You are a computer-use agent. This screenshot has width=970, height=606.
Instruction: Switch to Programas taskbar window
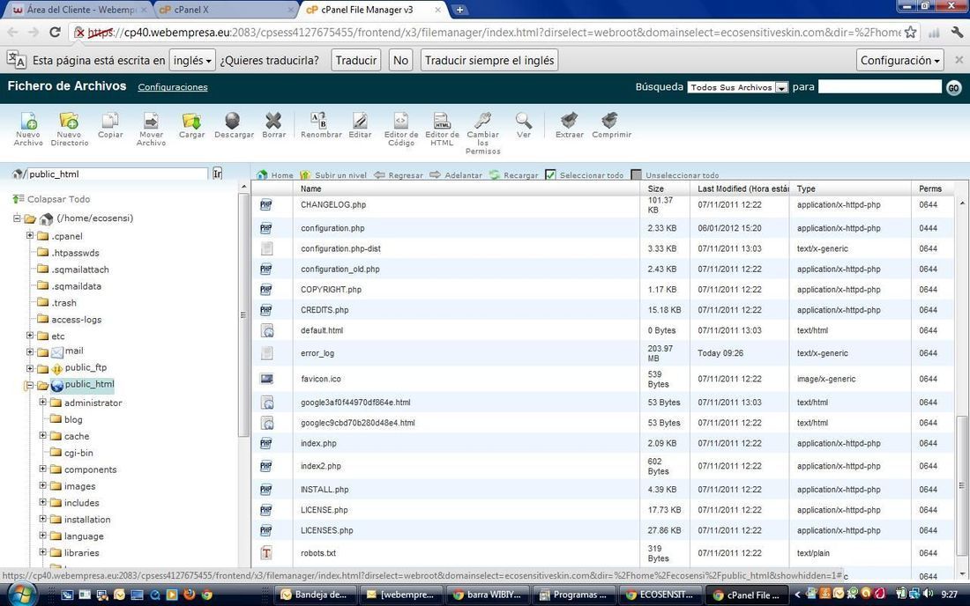point(575,595)
